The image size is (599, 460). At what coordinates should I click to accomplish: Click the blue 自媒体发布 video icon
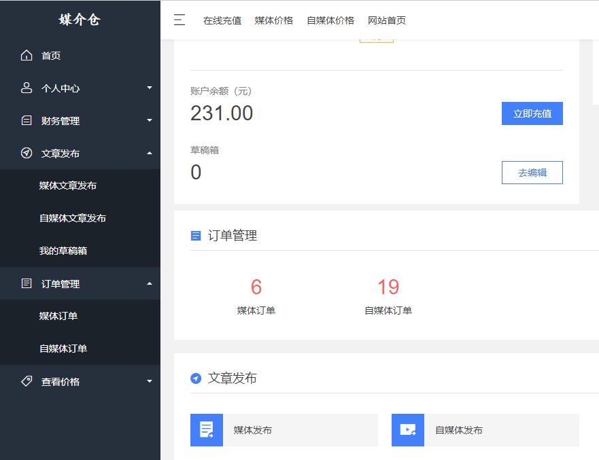tap(407, 429)
